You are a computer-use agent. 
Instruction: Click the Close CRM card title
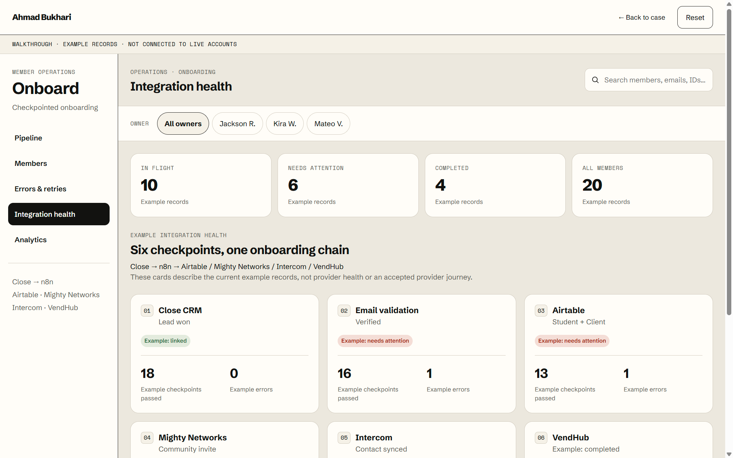(x=180, y=310)
